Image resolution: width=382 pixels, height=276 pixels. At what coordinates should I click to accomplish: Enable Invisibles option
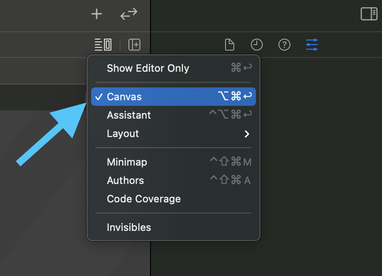coord(174,227)
